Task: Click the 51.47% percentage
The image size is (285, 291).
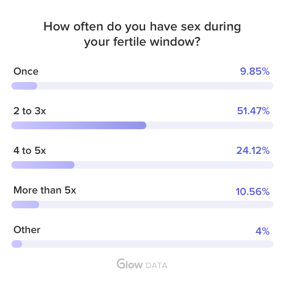Action: pos(253,111)
